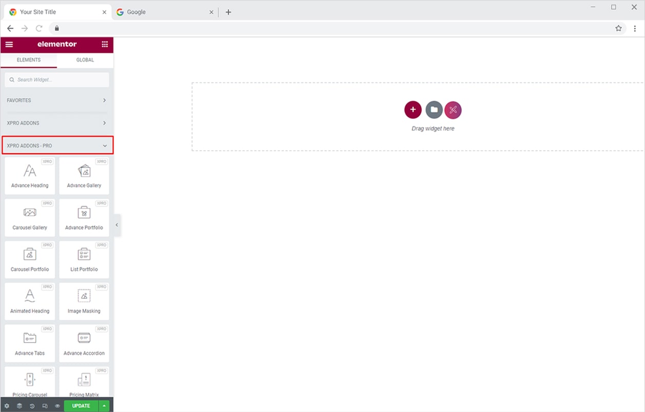Switch to the Google browser tab

point(164,12)
